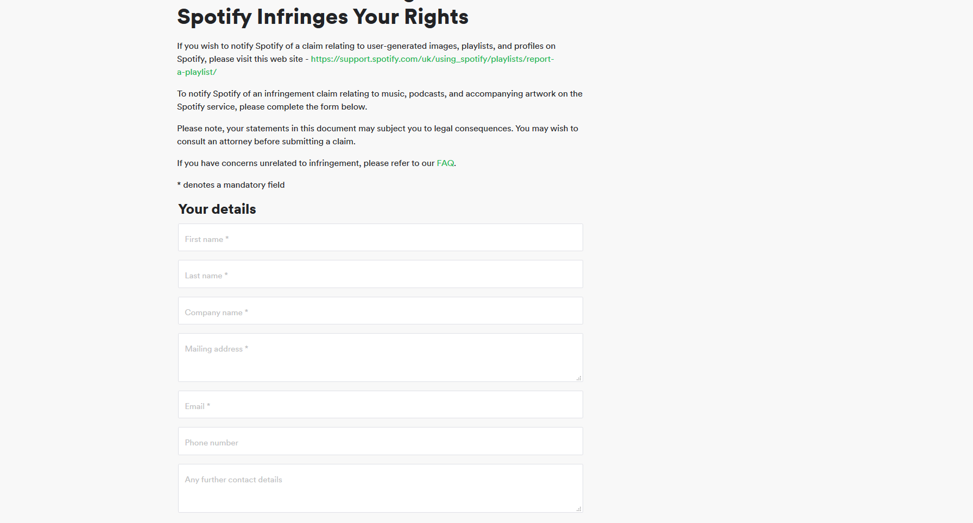Screen dimensions: 973x523
Task: Click the 'consult an attorney before submitting' text line
Action: pyautogui.click(x=266, y=142)
